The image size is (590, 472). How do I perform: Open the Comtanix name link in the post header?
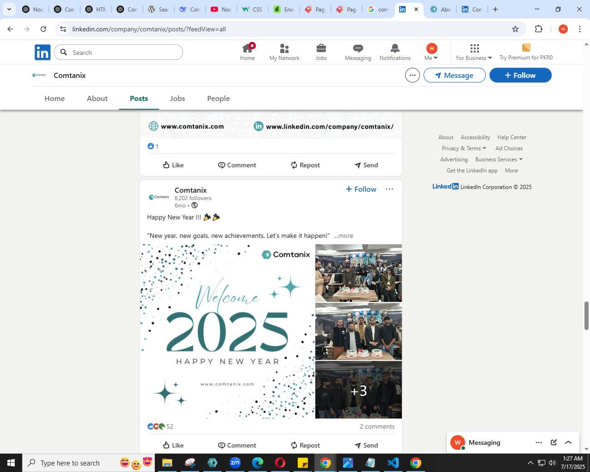tap(190, 190)
